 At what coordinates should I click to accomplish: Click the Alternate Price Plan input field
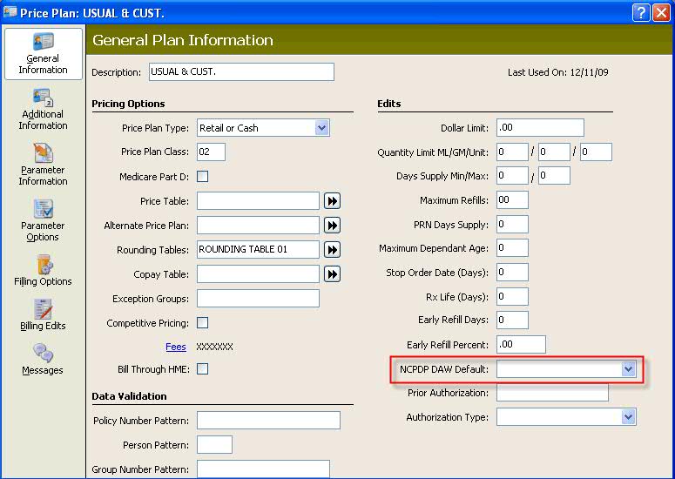pyautogui.click(x=258, y=226)
